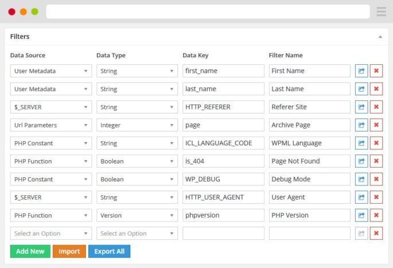The height and width of the screenshot is (268, 393).
Task: Open the browser hamburger menu
Action: [382, 11]
